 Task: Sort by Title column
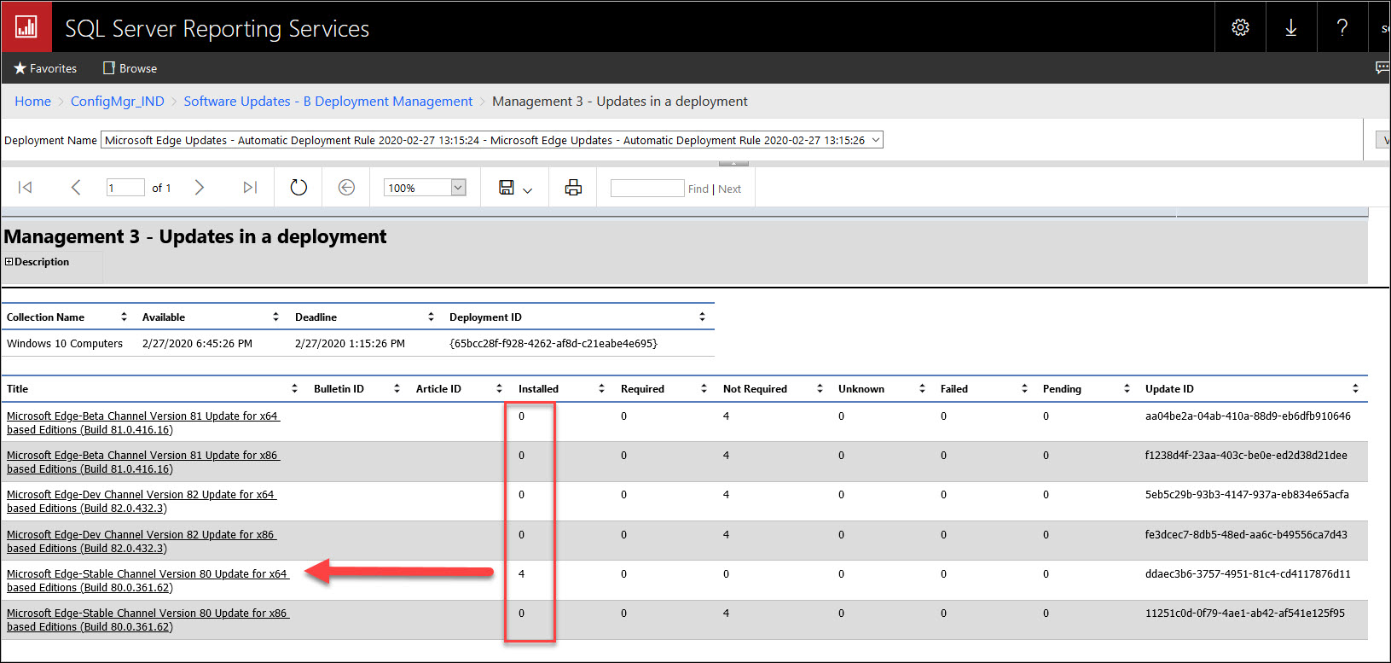tap(294, 388)
